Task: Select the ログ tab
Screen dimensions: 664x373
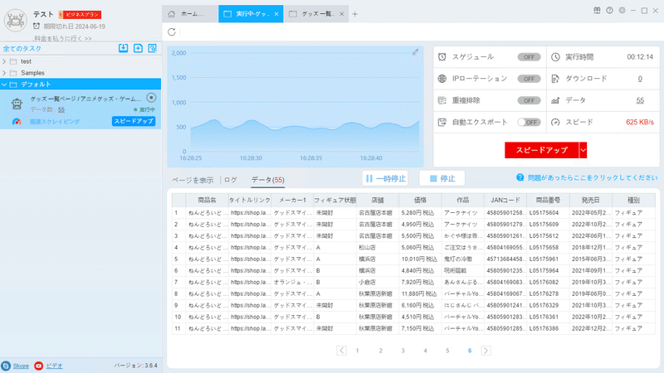Action: click(x=231, y=180)
